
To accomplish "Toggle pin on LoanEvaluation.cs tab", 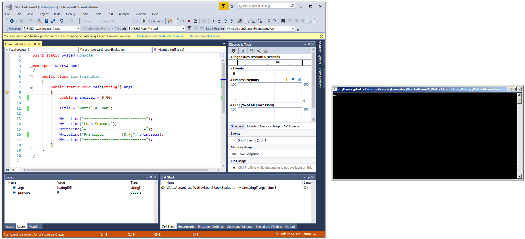I will [35, 44].
